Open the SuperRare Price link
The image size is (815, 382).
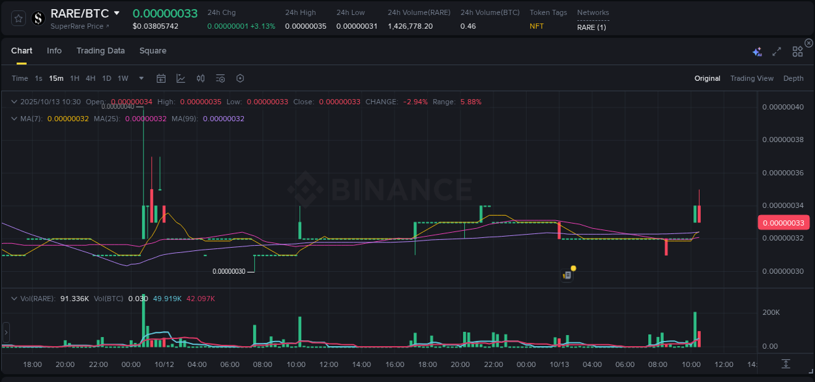click(80, 26)
